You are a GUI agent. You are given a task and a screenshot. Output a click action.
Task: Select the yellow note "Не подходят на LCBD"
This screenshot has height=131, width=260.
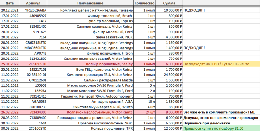coord(216,64)
